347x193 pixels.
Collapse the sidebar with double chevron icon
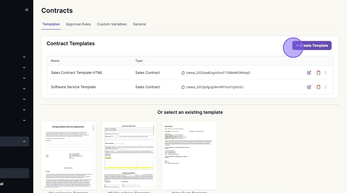27,10
